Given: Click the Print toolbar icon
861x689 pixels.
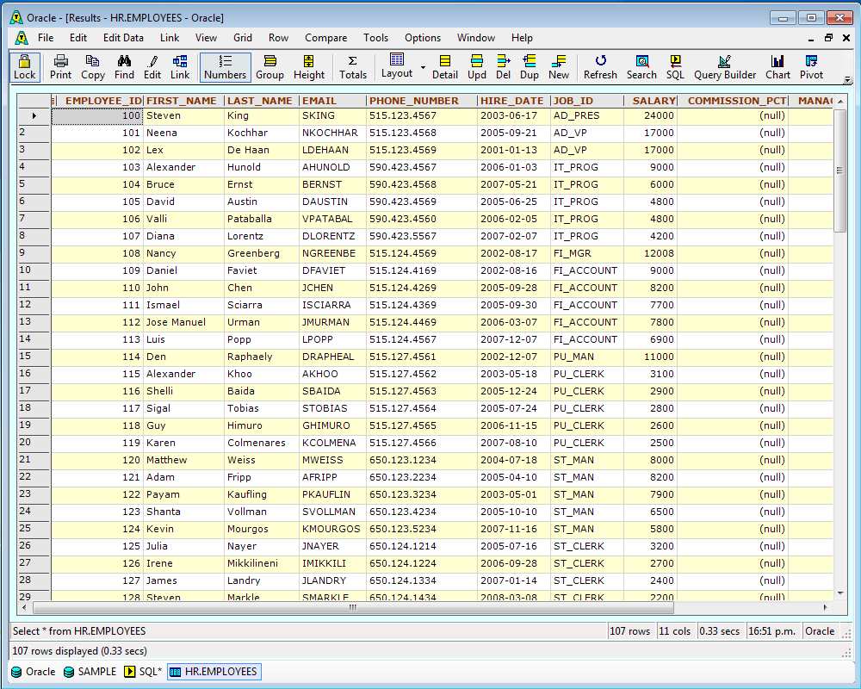Looking at the screenshot, I should 60,67.
